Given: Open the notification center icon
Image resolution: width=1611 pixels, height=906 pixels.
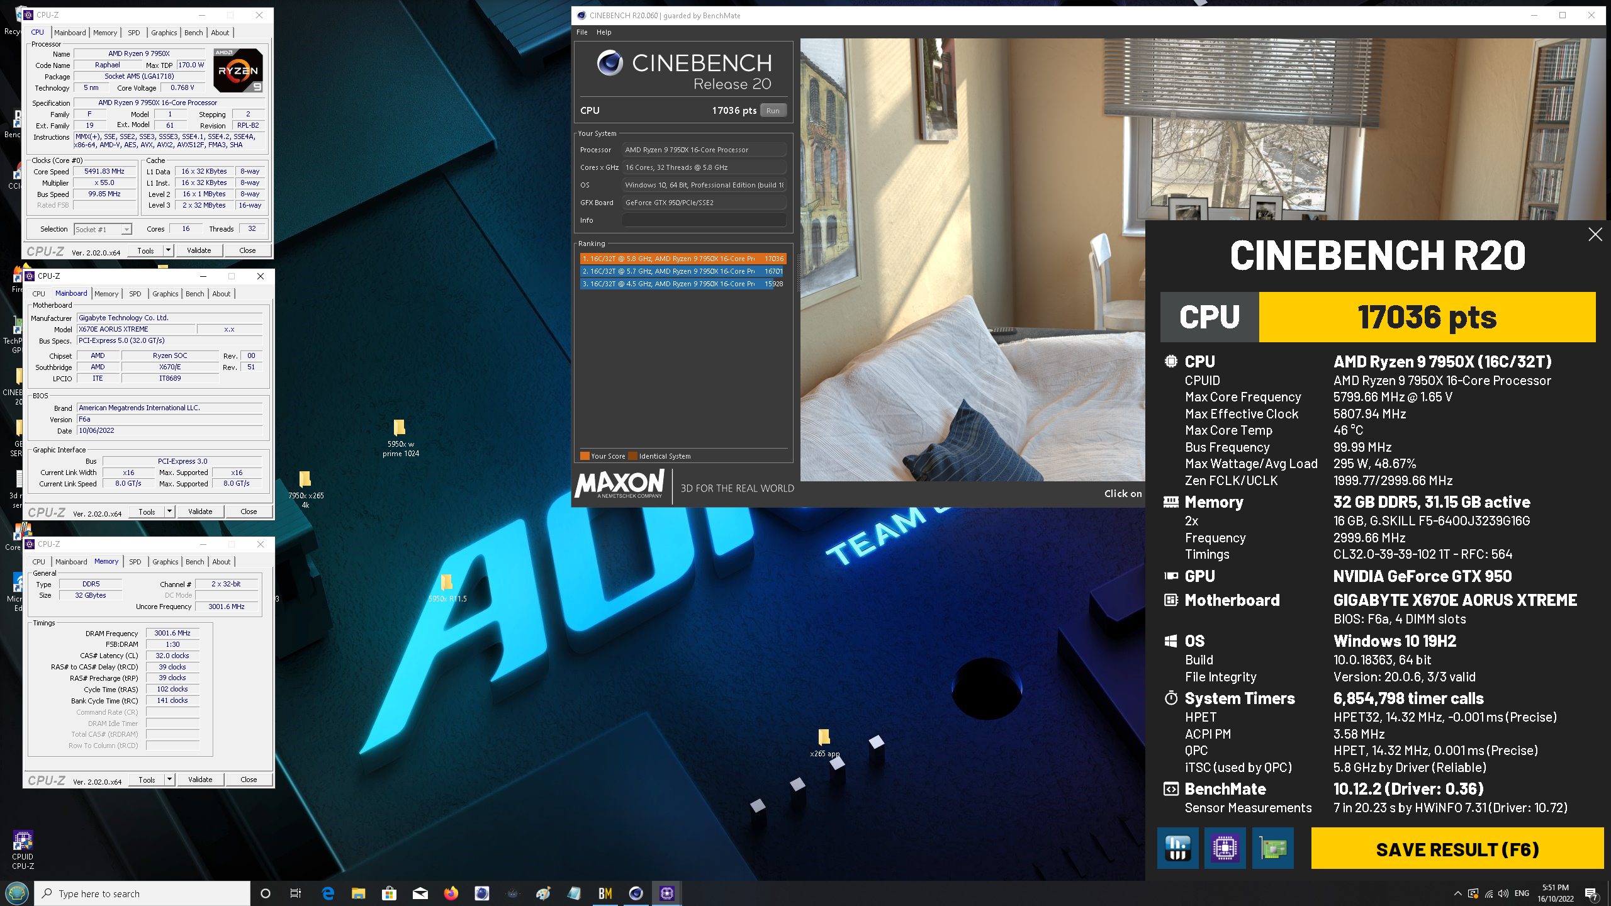Looking at the screenshot, I should pos(1591,893).
